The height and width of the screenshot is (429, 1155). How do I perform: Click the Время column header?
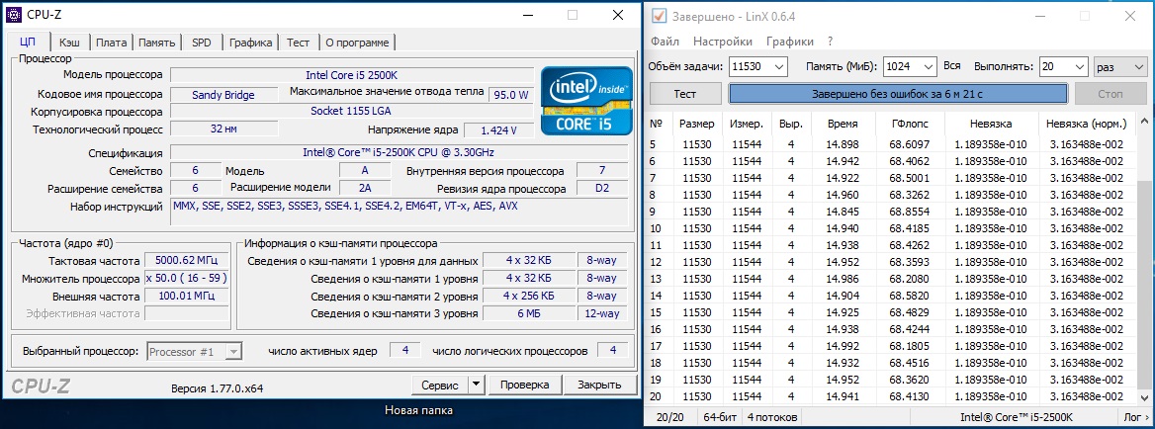(x=842, y=124)
